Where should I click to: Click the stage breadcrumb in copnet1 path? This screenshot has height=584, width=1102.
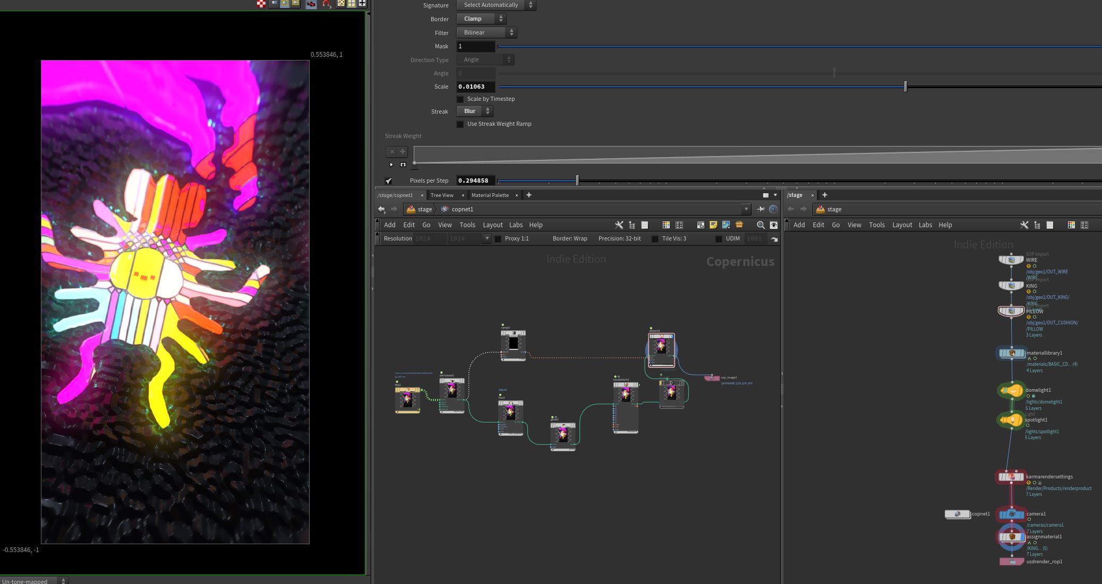pyautogui.click(x=420, y=209)
